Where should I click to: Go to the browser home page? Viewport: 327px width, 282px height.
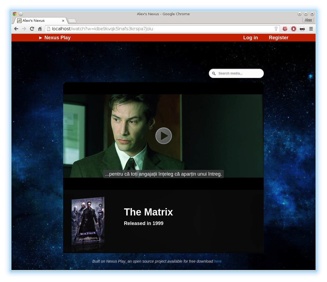tap(40, 29)
